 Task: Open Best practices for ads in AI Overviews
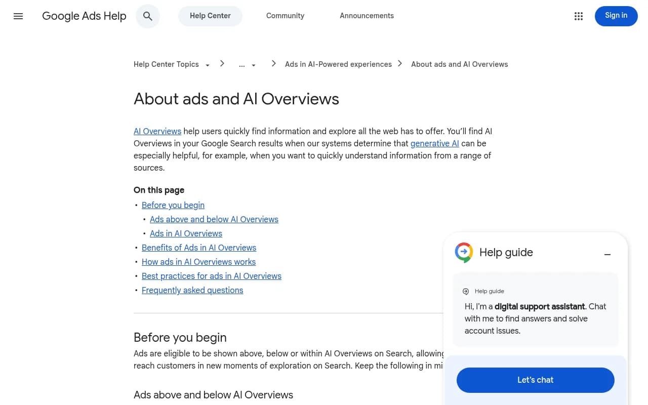(212, 276)
